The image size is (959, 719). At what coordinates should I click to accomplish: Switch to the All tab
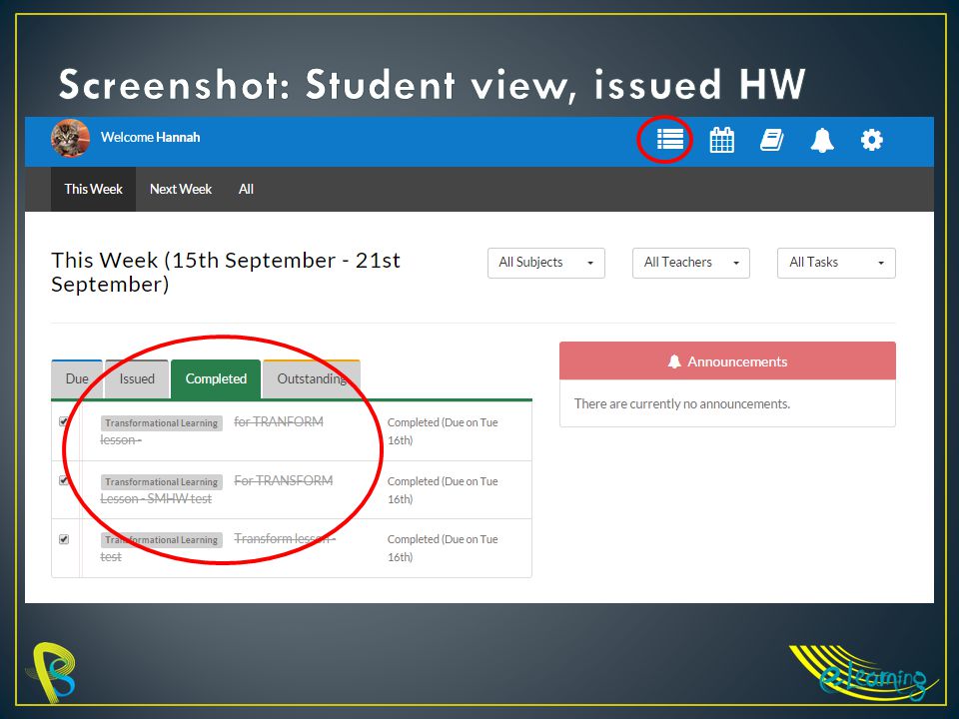pos(246,189)
